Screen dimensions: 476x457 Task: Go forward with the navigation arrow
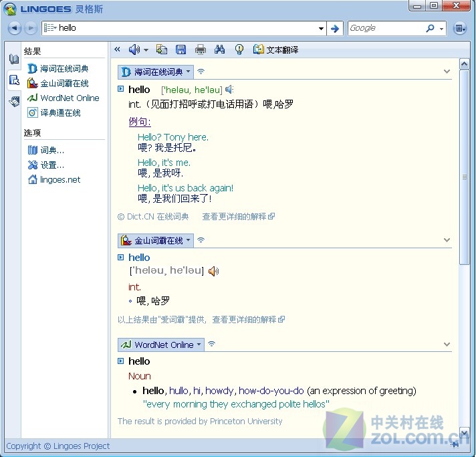coord(30,28)
